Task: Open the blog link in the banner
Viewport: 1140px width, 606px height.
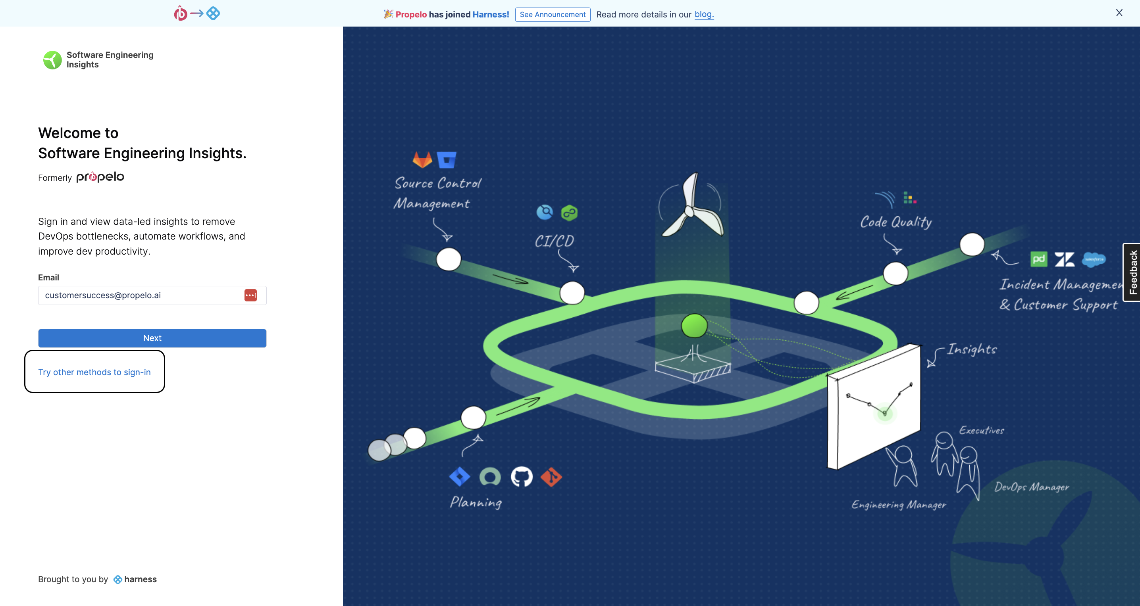Action: tap(704, 14)
